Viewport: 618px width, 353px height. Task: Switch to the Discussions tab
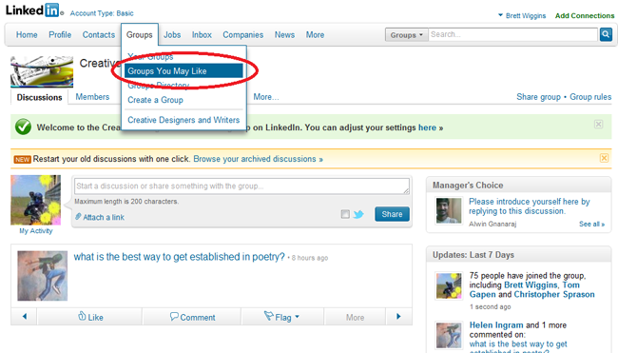click(x=39, y=97)
